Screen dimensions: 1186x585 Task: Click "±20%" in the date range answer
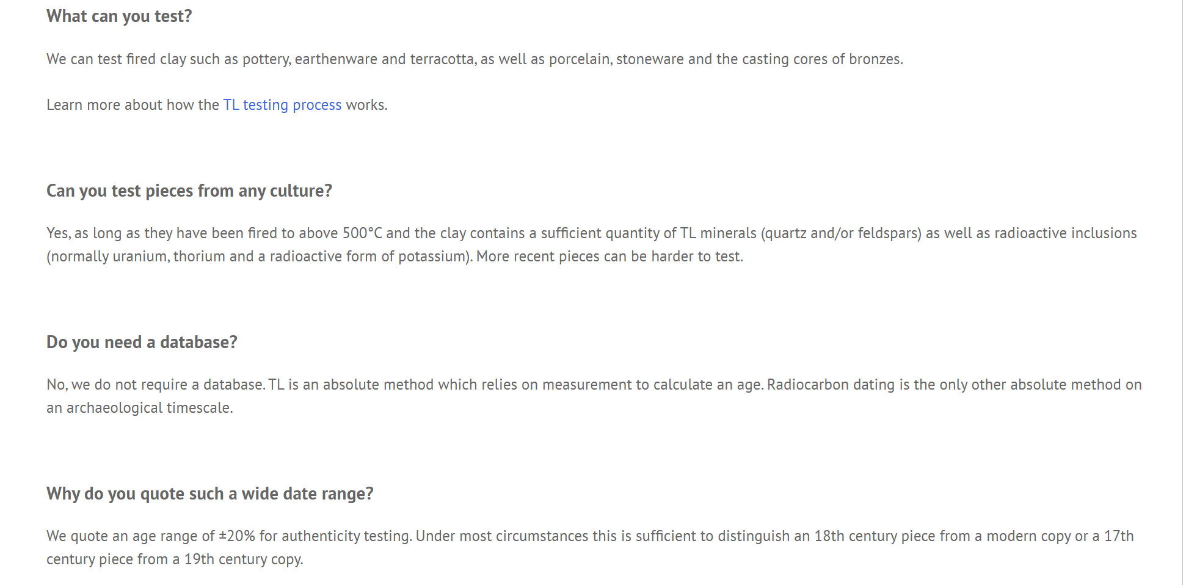click(x=237, y=536)
